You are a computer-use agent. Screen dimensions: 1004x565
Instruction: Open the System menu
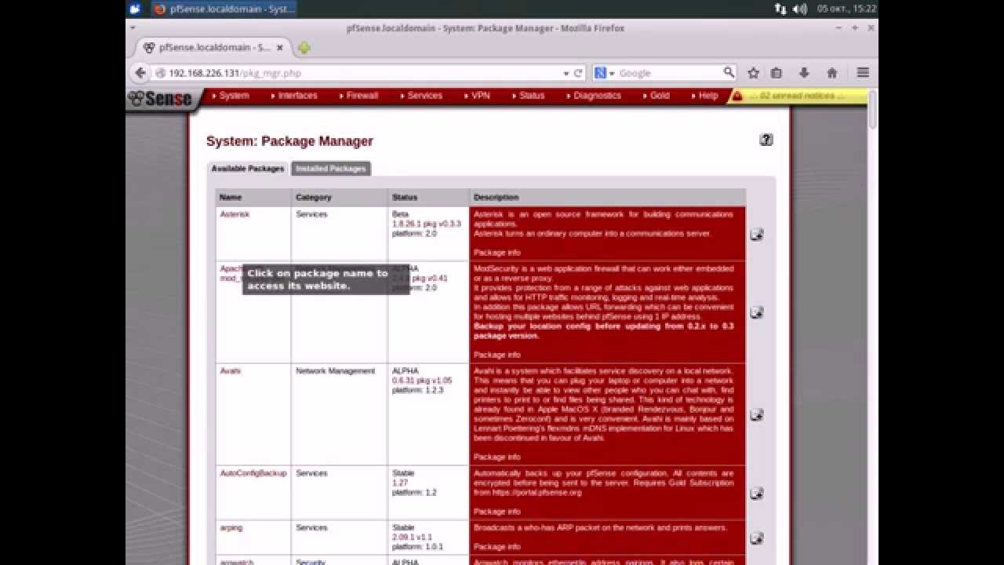[234, 96]
